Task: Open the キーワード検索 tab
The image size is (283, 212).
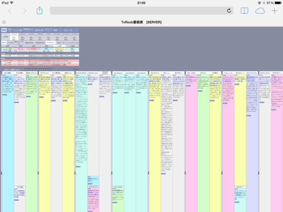Action: tap(18, 30)
